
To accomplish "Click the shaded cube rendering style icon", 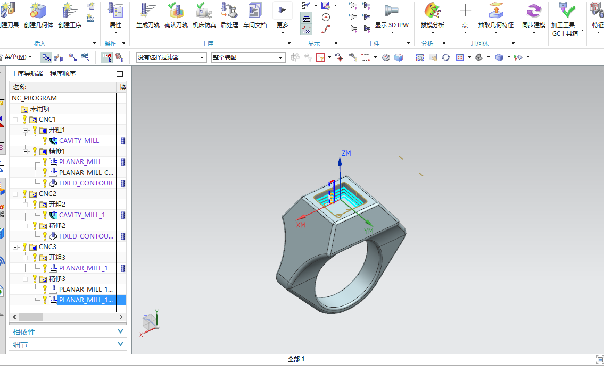I will (x=499, y=58).
